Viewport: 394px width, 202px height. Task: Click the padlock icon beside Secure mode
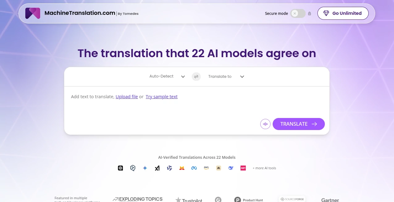309,14
